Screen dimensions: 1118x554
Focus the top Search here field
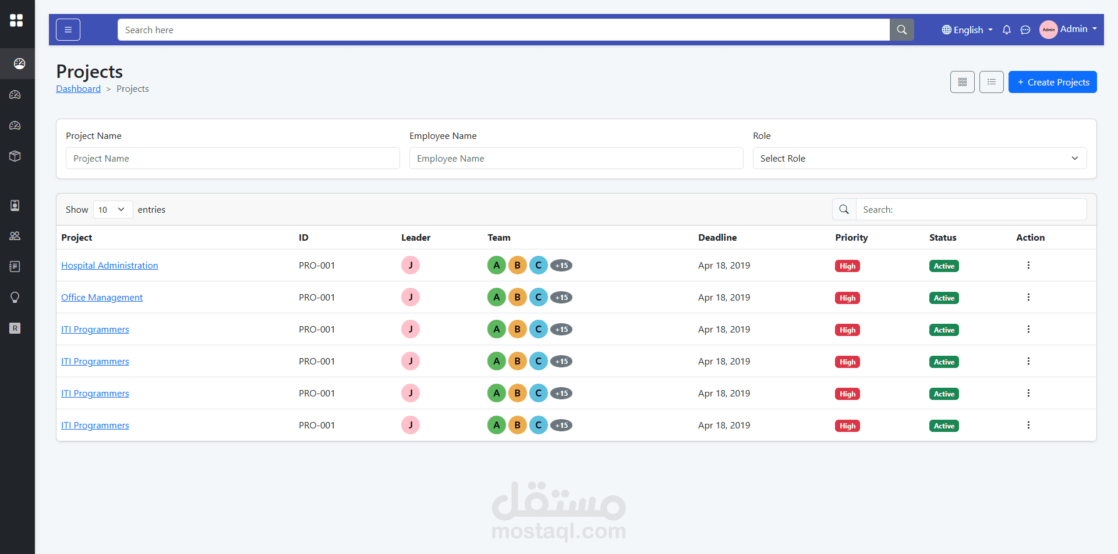[504, 30]
